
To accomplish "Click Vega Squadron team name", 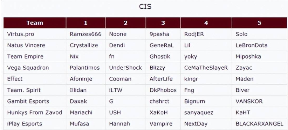I will point(28,68).
